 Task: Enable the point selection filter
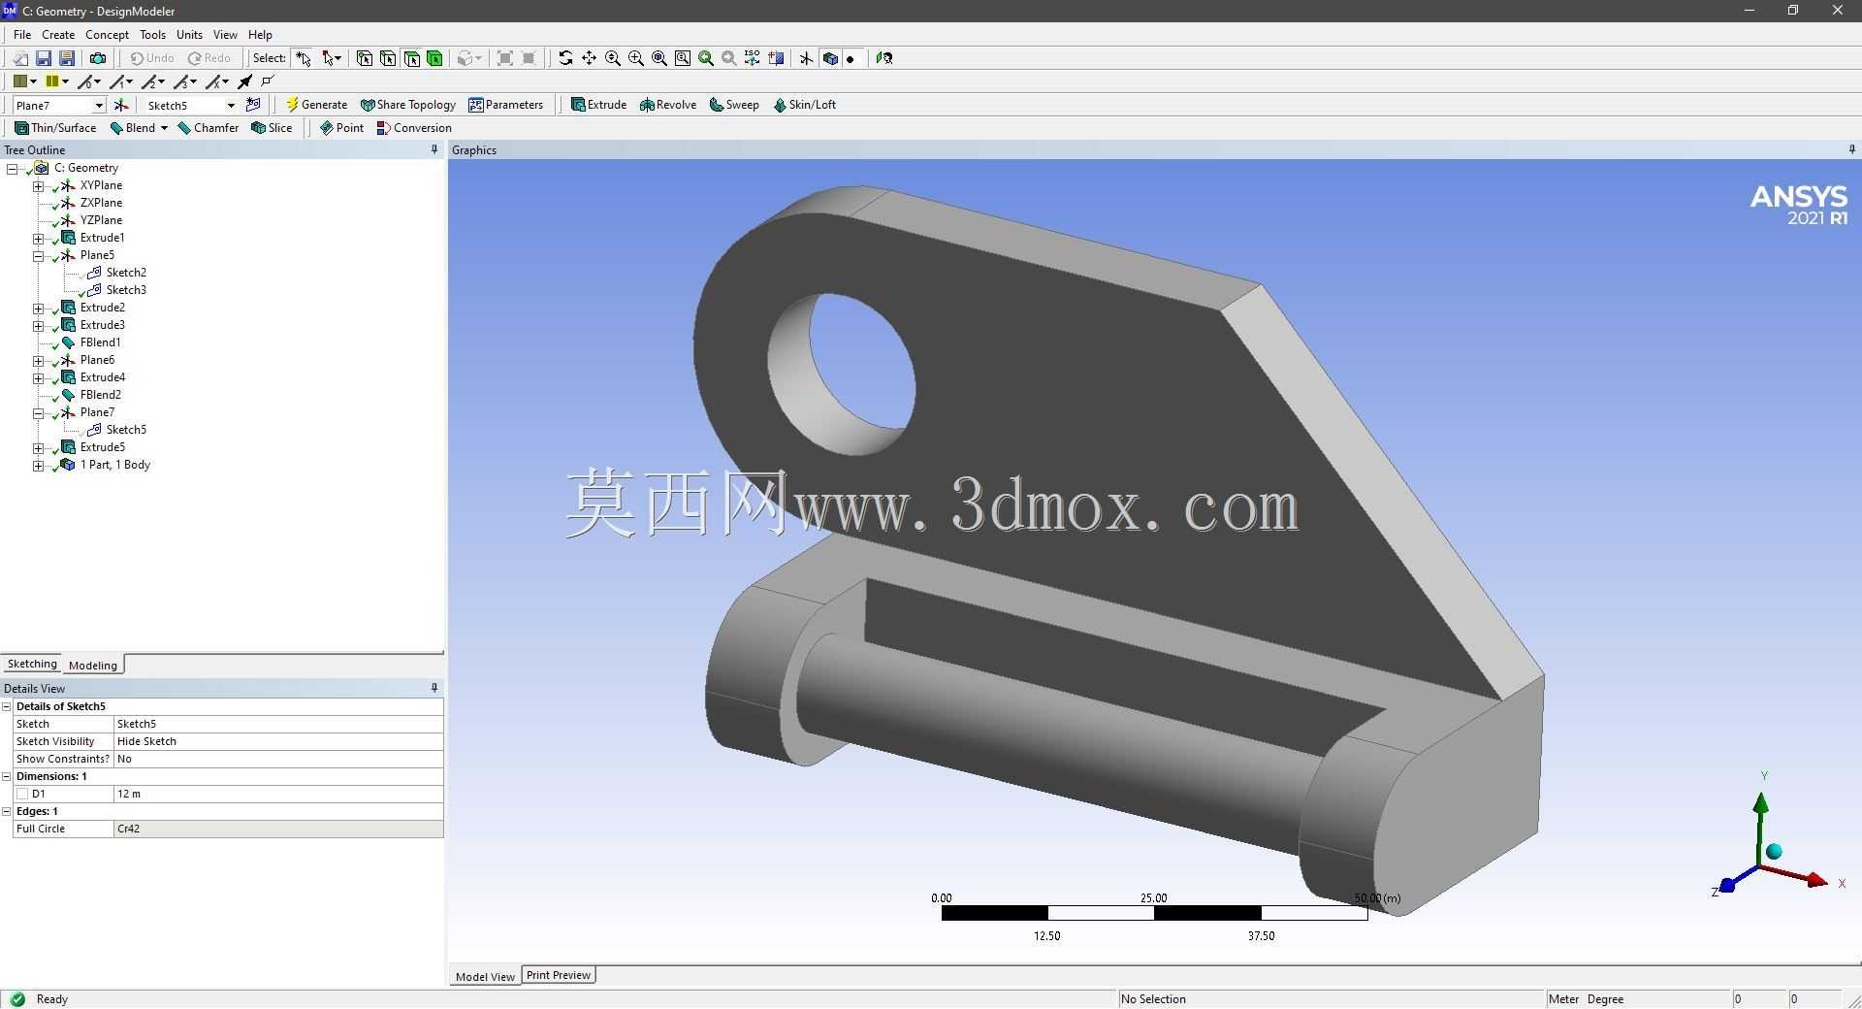pyautogui.click(x=365, y=58)
